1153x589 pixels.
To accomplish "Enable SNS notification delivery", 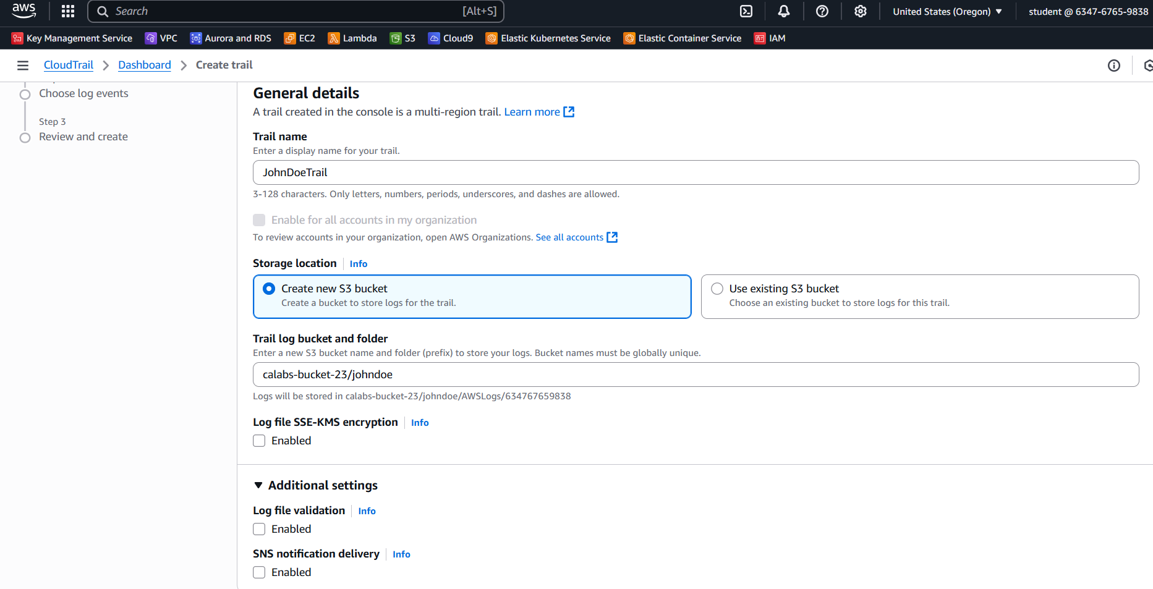I will [x=259, y=572].
